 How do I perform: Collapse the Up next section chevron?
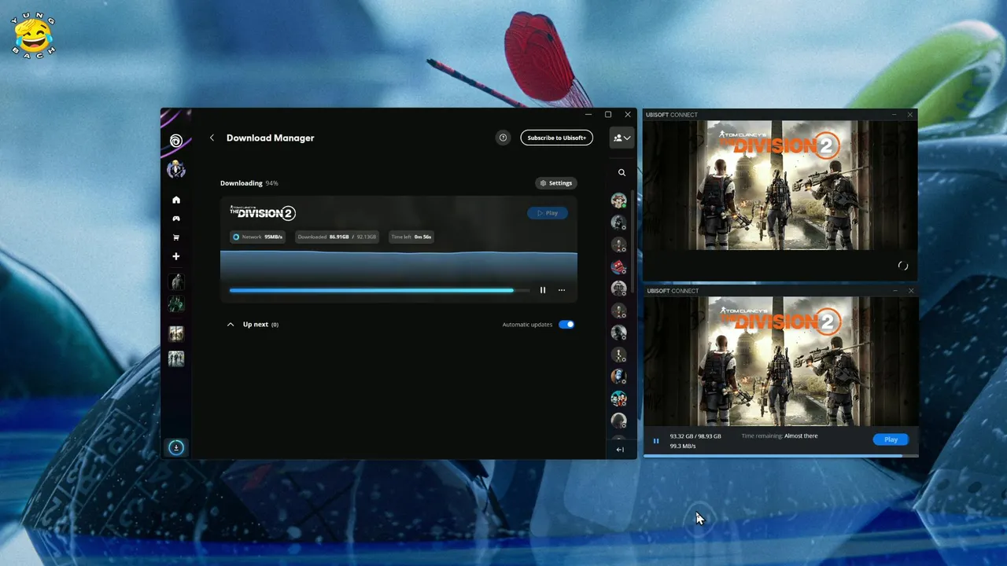[x=231, y=324]
